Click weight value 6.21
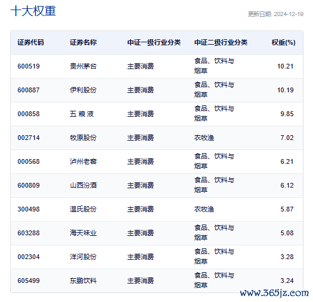 click(x=287, y=161)
